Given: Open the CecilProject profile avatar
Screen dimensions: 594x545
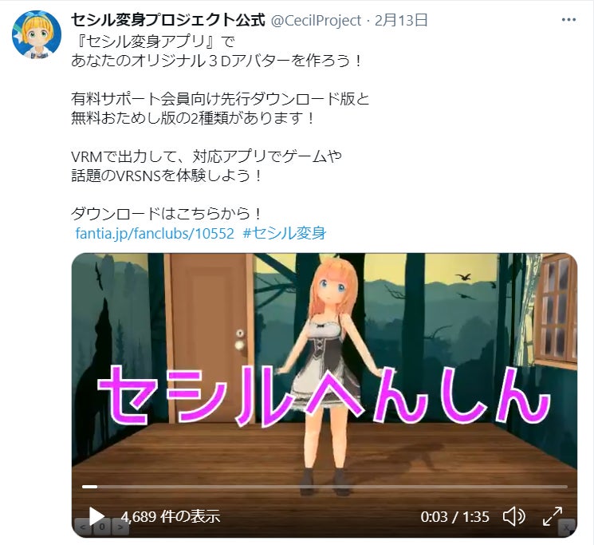Looking at the screenshot, I should pyautogui.click(x=37, y=34).
